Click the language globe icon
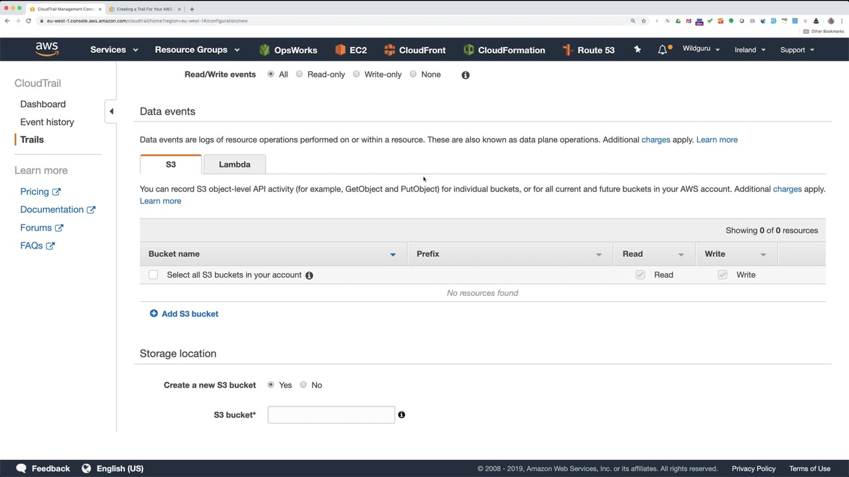This screenshot has width=849, height=477. pos(86,468)
